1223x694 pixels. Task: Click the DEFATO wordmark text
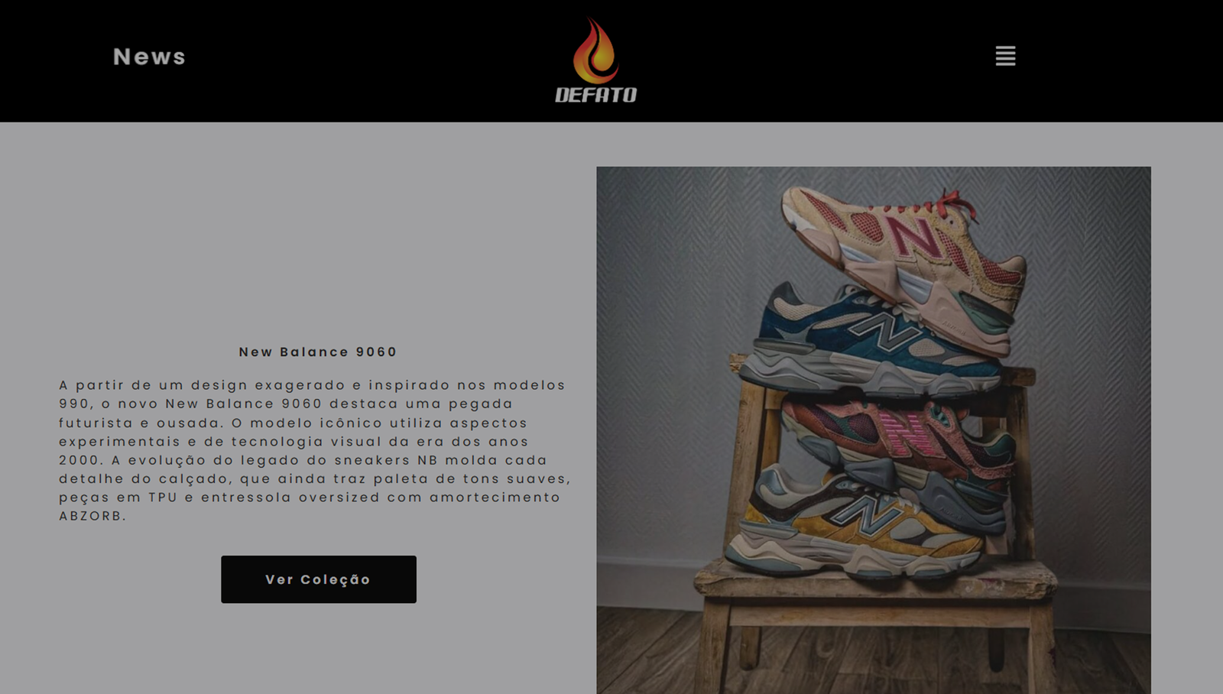click(595, 95)
